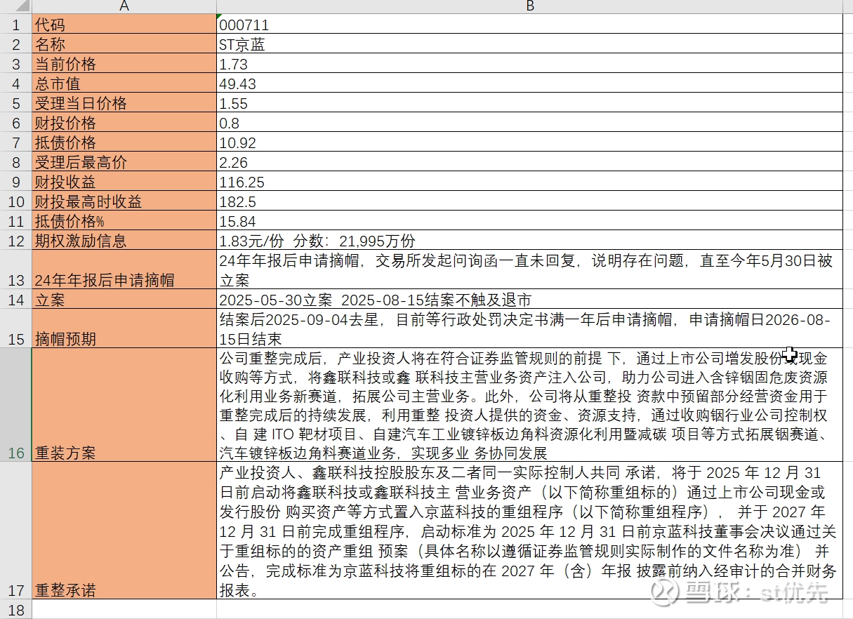Select row 18 header

point(15,609)
